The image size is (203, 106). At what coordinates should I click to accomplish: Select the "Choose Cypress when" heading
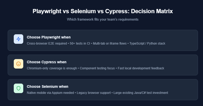tap(47, 62)
